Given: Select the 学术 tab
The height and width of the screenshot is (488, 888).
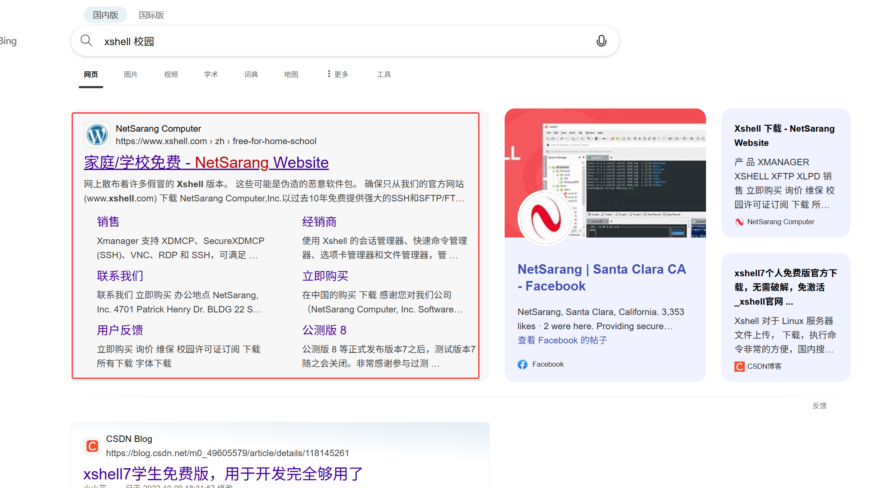Looking at the screenshot, I should pos(211,74).
